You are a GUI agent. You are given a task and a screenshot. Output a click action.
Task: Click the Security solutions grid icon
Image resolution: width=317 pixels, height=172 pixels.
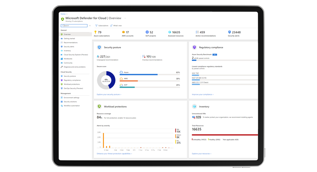pos(62,102)
